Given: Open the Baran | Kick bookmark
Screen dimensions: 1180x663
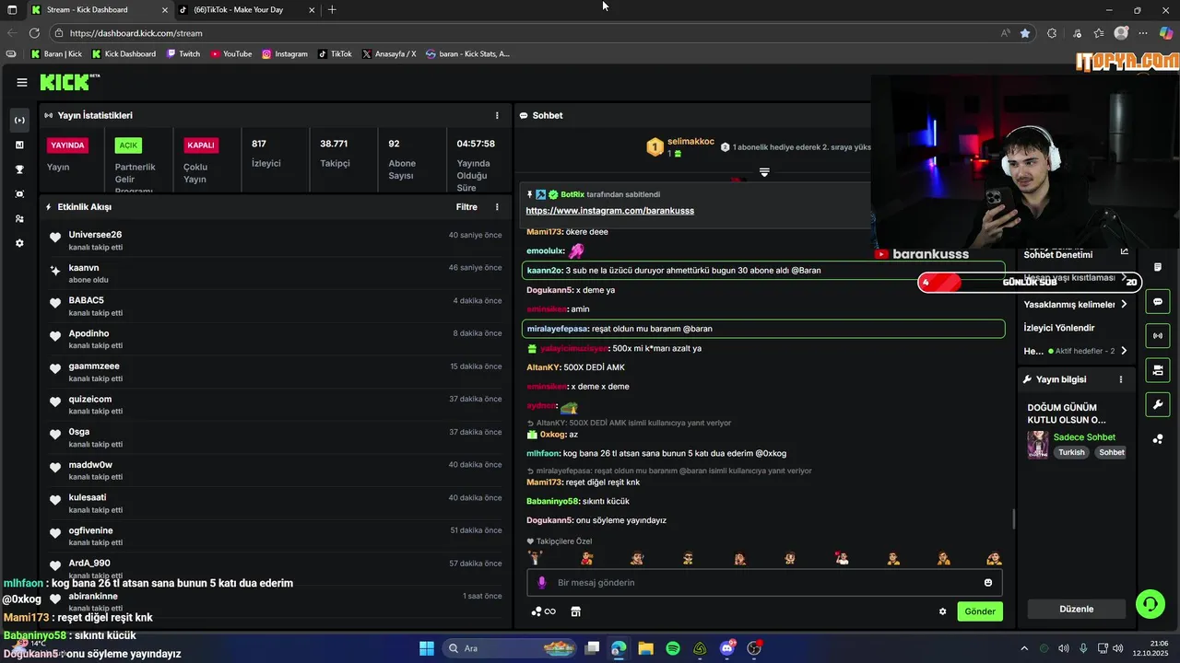Looking at the screenshot, I should [57, 54].
